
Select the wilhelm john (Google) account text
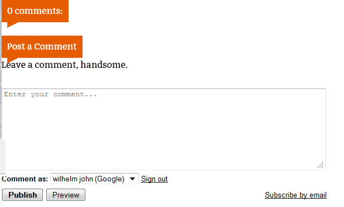pos(89,179)
